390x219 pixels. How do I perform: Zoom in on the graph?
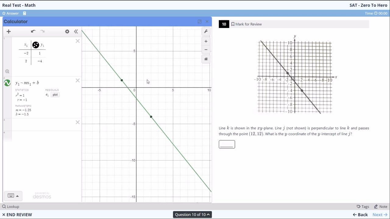tap(206, 41)
